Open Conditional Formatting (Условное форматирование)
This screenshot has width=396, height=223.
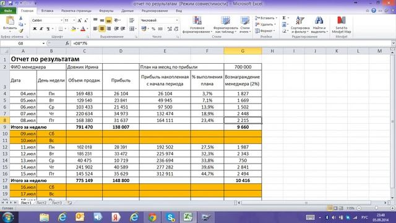pyautogui.click(x=197, y=25)
